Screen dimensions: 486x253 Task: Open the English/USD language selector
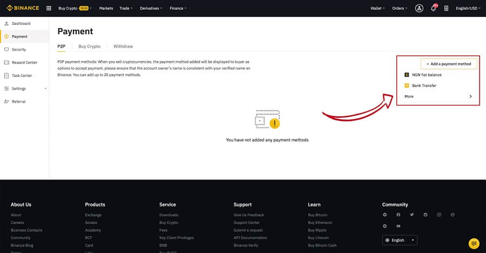468,9
